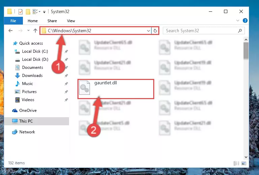The image size is (259, 175).
Task: Open Downloads in the navigation pane
Action: pyautogui.click(x=32, y=76)
